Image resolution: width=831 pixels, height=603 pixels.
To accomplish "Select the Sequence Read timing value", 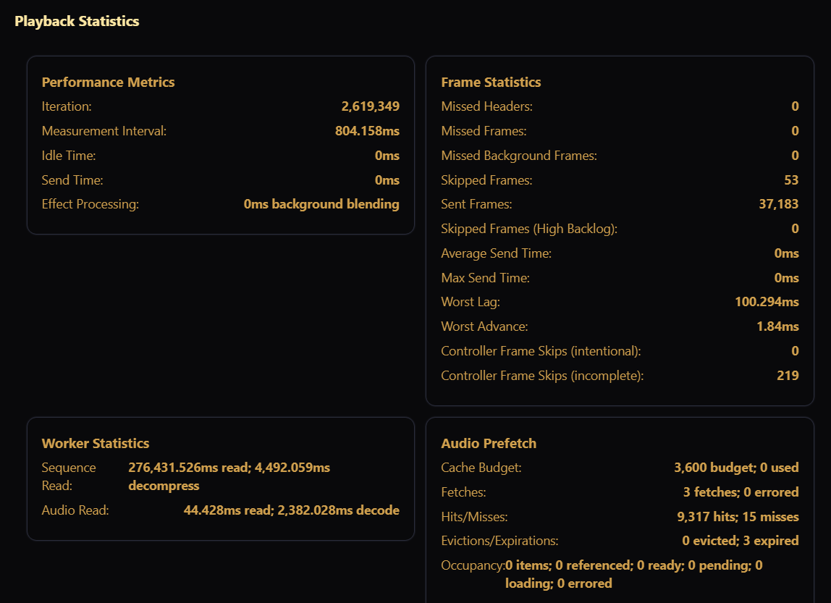I will (229, 477).
